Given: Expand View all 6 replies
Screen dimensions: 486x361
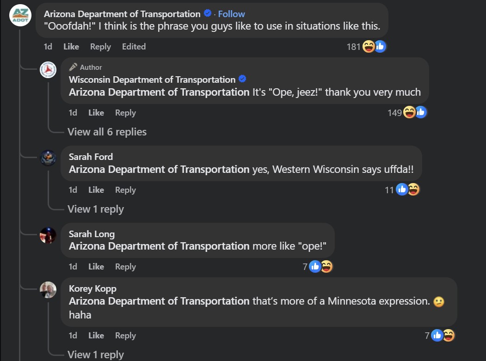Looking at the screenshot, I should (x=107, y=132).
